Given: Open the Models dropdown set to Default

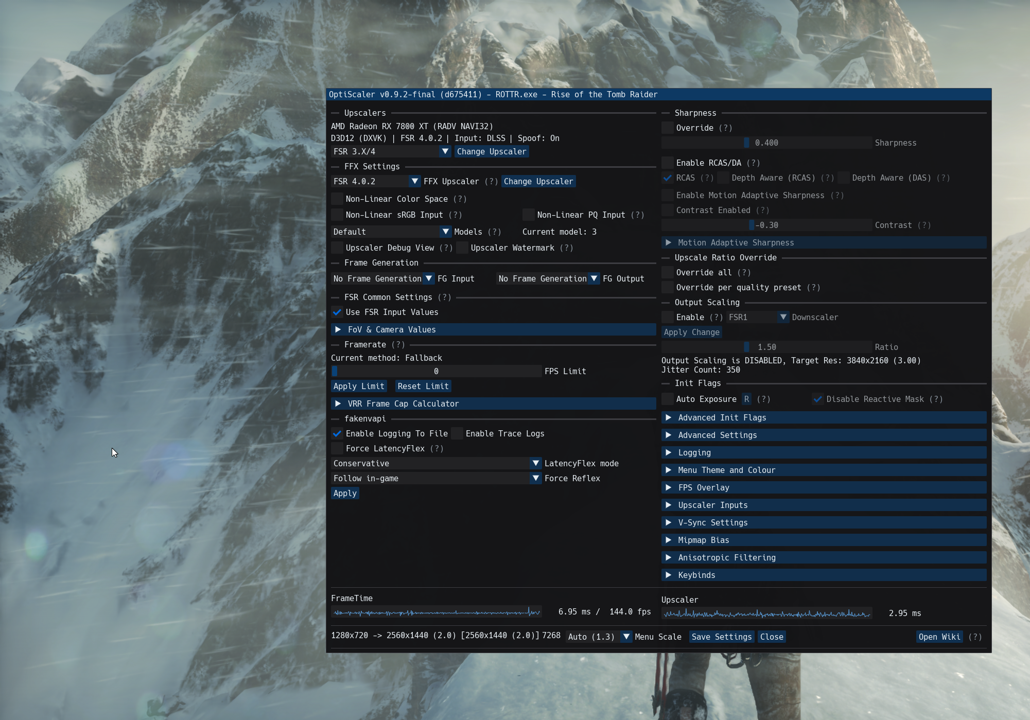Looking at the screenshot, I should coord(391,232).
